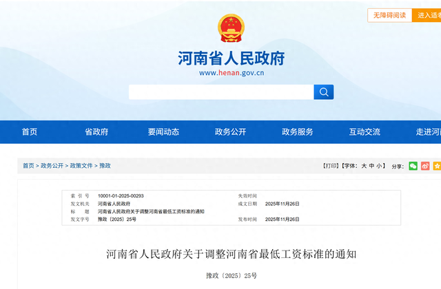Image resolution: width=441 pixels, height=289 pixels.
Task: Click the 打印 print link
Action: tap(331, 166)
